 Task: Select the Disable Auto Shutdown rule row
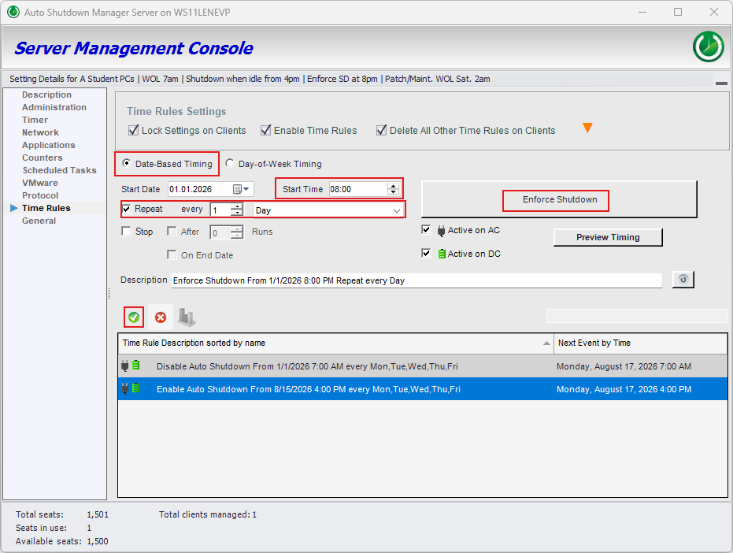click(423, 366)
